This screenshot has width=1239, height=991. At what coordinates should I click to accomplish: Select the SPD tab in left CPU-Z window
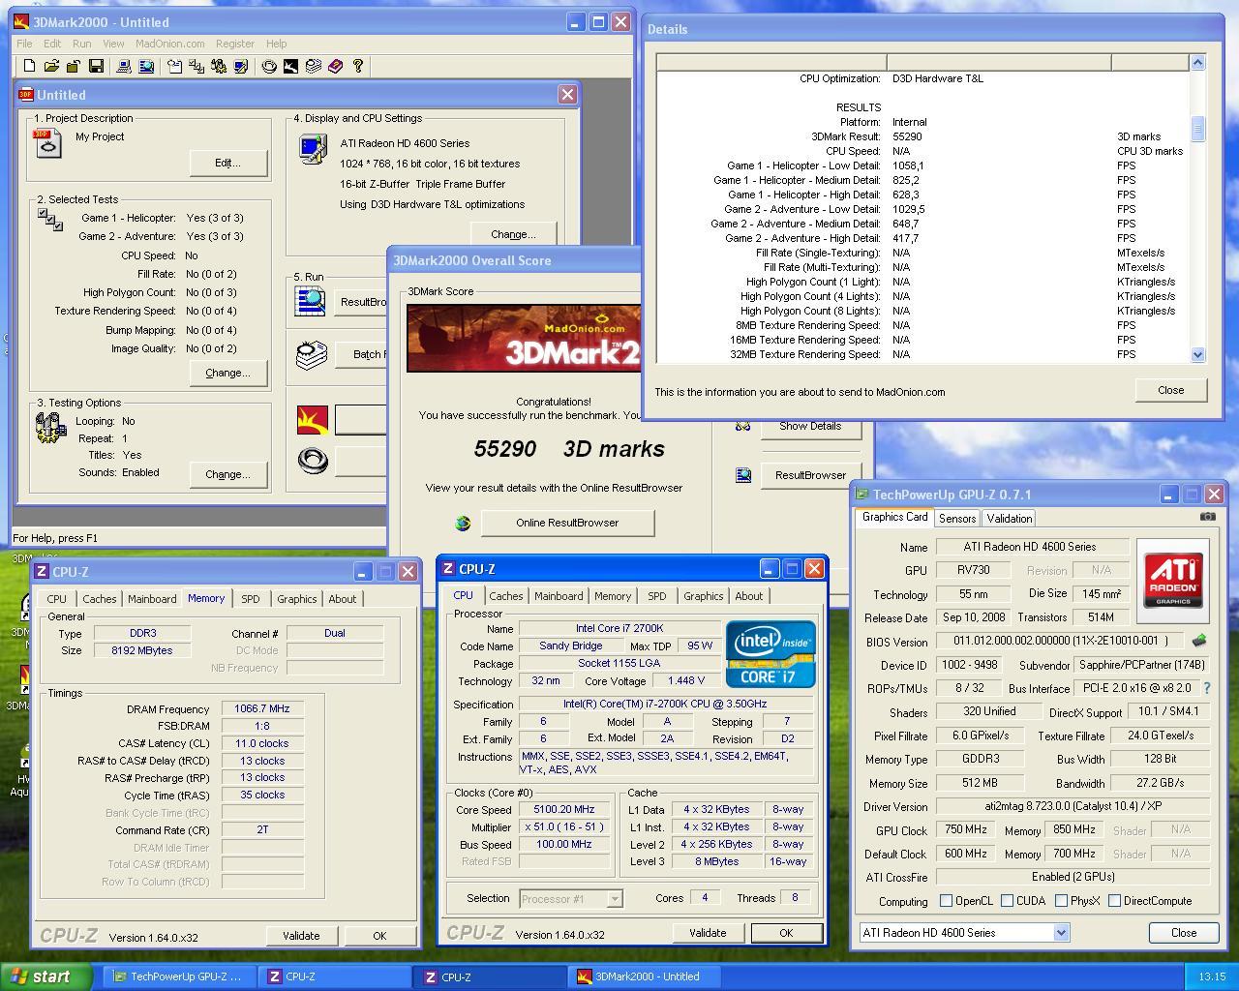pyautogui.click(x=250, y=599)
